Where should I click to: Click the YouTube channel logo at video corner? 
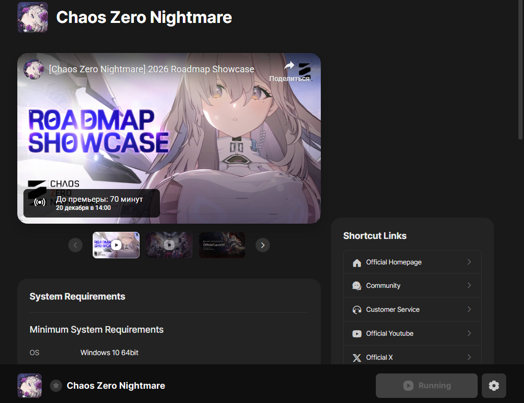pyautogui.click(x=305, y=70)
